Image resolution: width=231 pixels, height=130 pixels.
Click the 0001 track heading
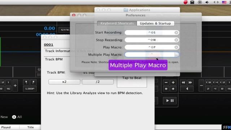(49, 45)
